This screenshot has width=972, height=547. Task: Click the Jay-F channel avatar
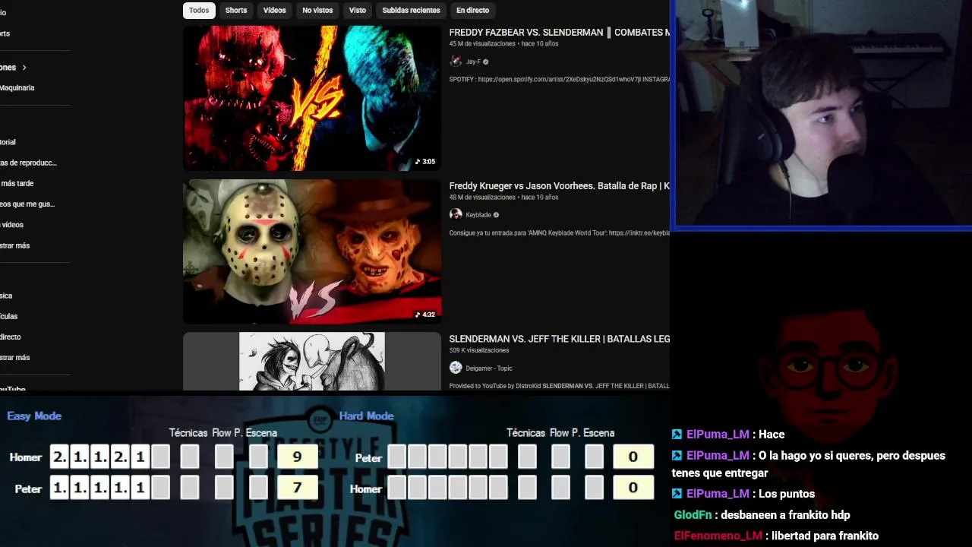click(x=456, y=62)
